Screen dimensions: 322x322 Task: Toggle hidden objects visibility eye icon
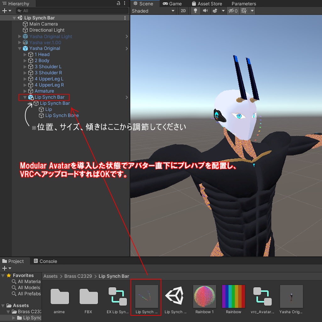click(x=233, y=11)
